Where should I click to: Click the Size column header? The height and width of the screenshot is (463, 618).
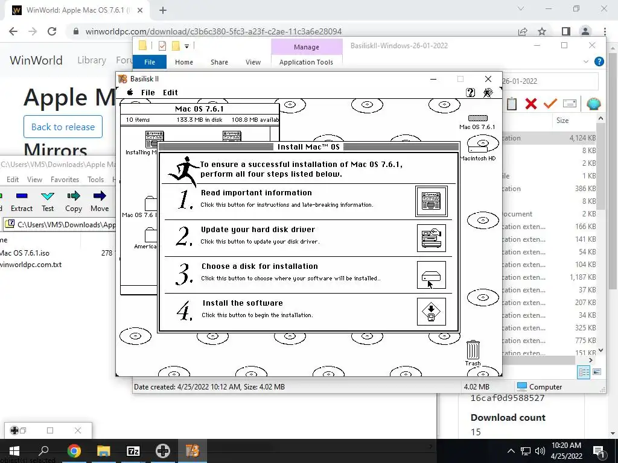562,121
